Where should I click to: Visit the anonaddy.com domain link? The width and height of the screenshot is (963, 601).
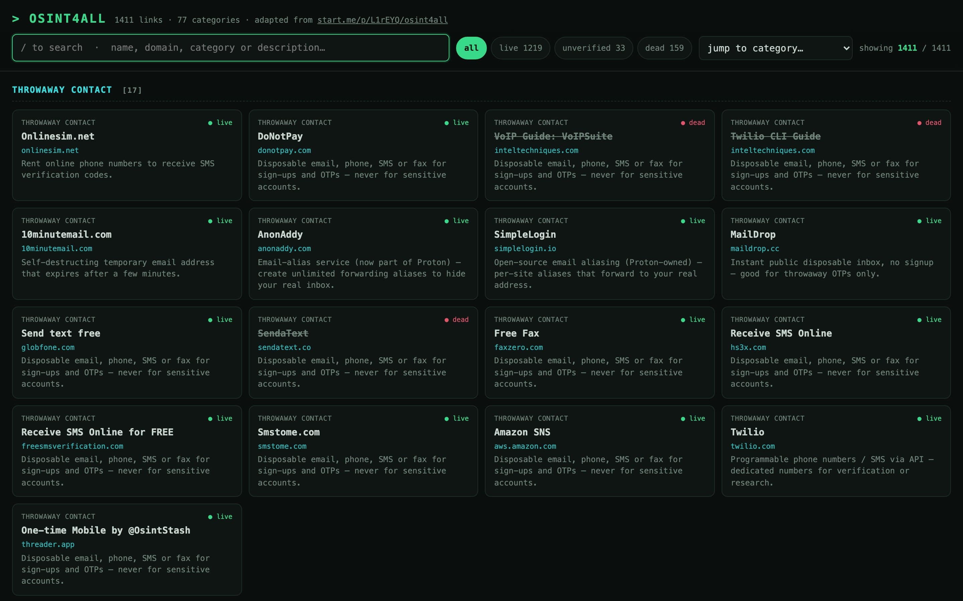284,248
